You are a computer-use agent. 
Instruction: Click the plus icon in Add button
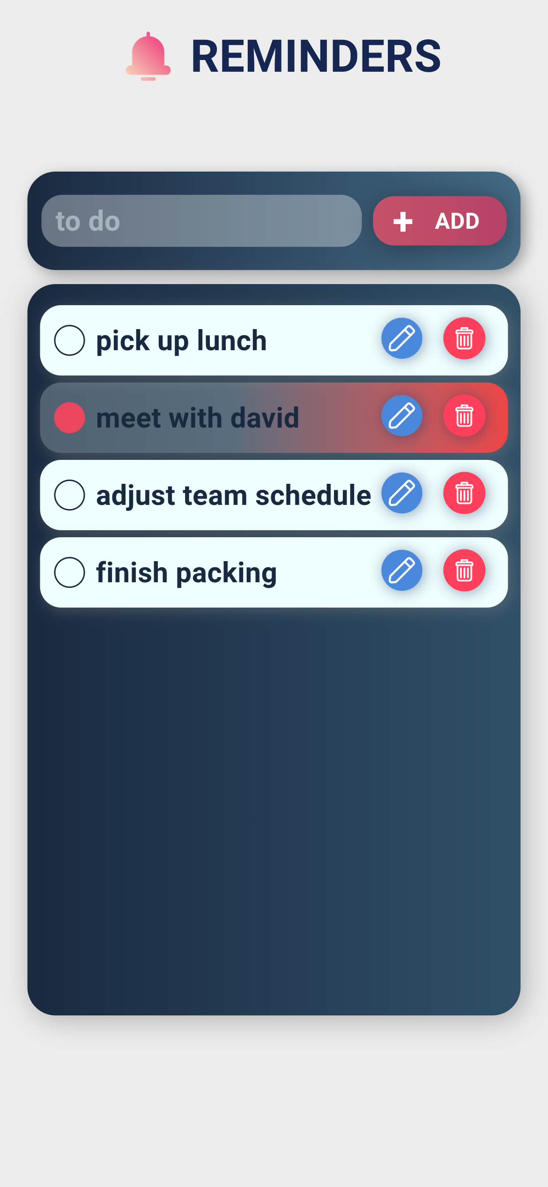coord(403,222)
